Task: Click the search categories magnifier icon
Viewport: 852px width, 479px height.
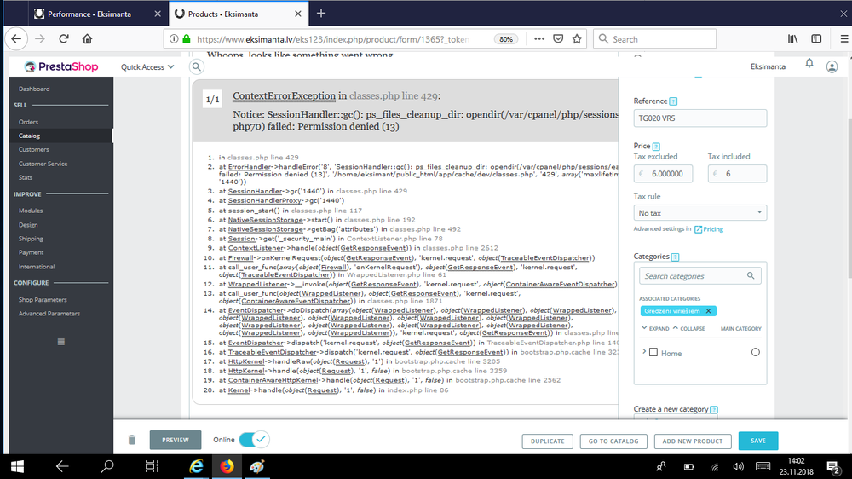Action: 751,275
